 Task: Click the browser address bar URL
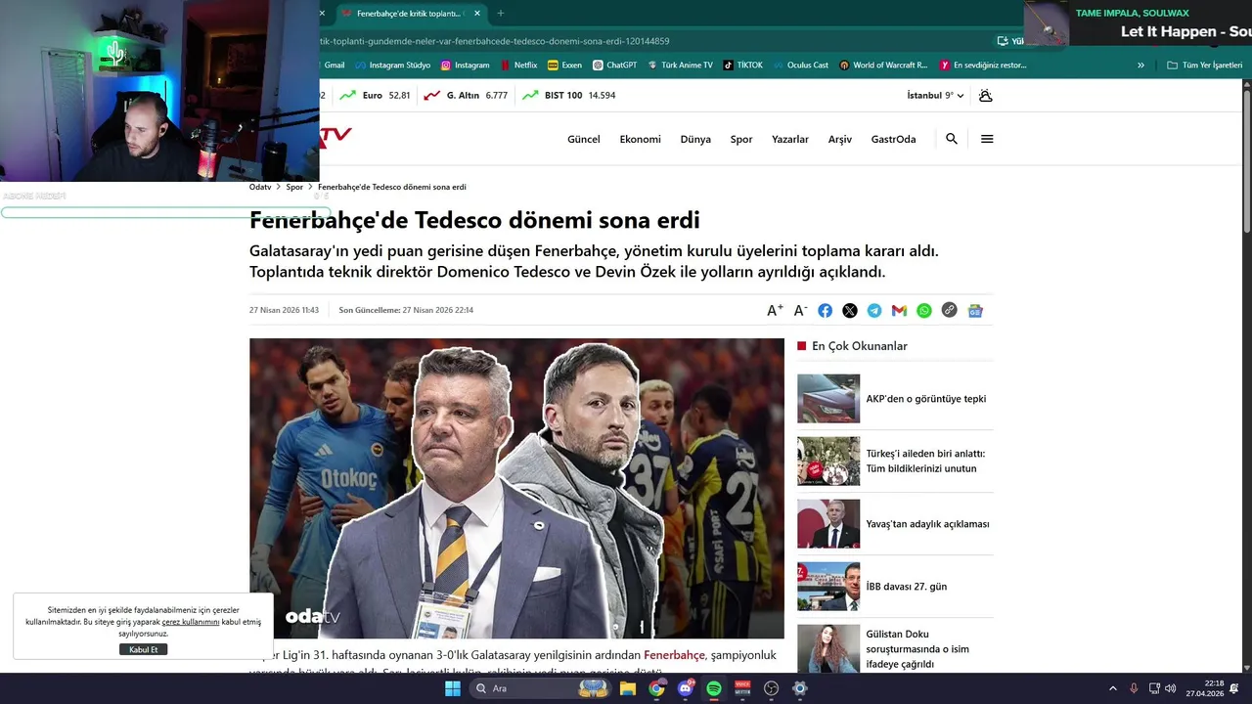point(494,41)
